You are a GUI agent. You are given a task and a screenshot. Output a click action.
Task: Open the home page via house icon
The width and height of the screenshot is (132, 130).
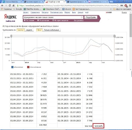13,6
